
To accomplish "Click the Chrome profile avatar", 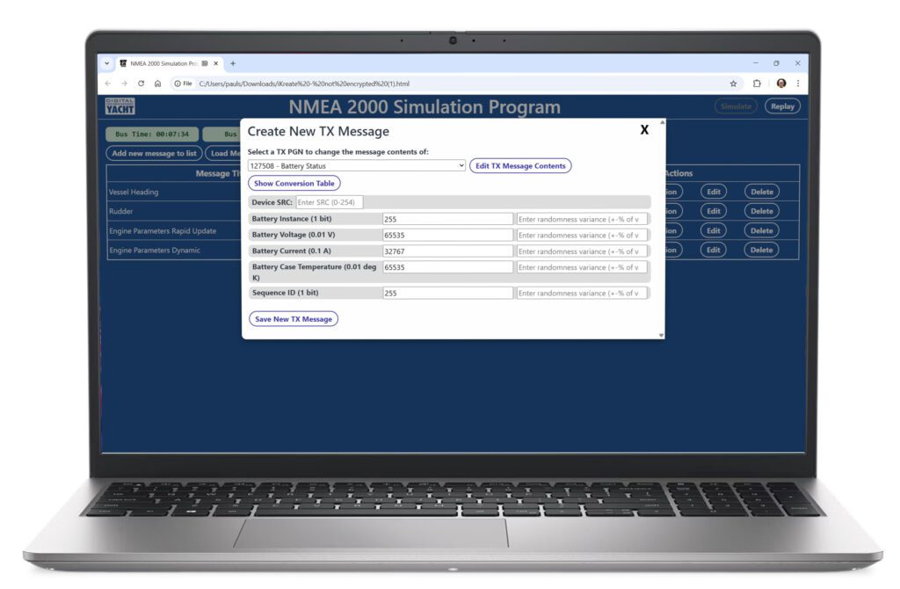I will 780,84.
